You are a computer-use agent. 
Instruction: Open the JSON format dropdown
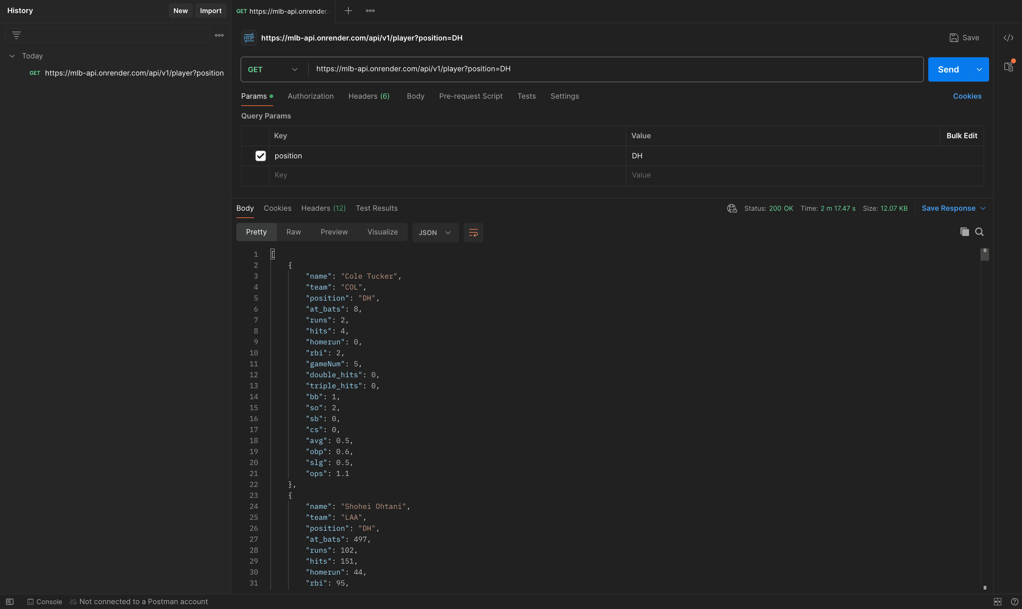[435, 233]
